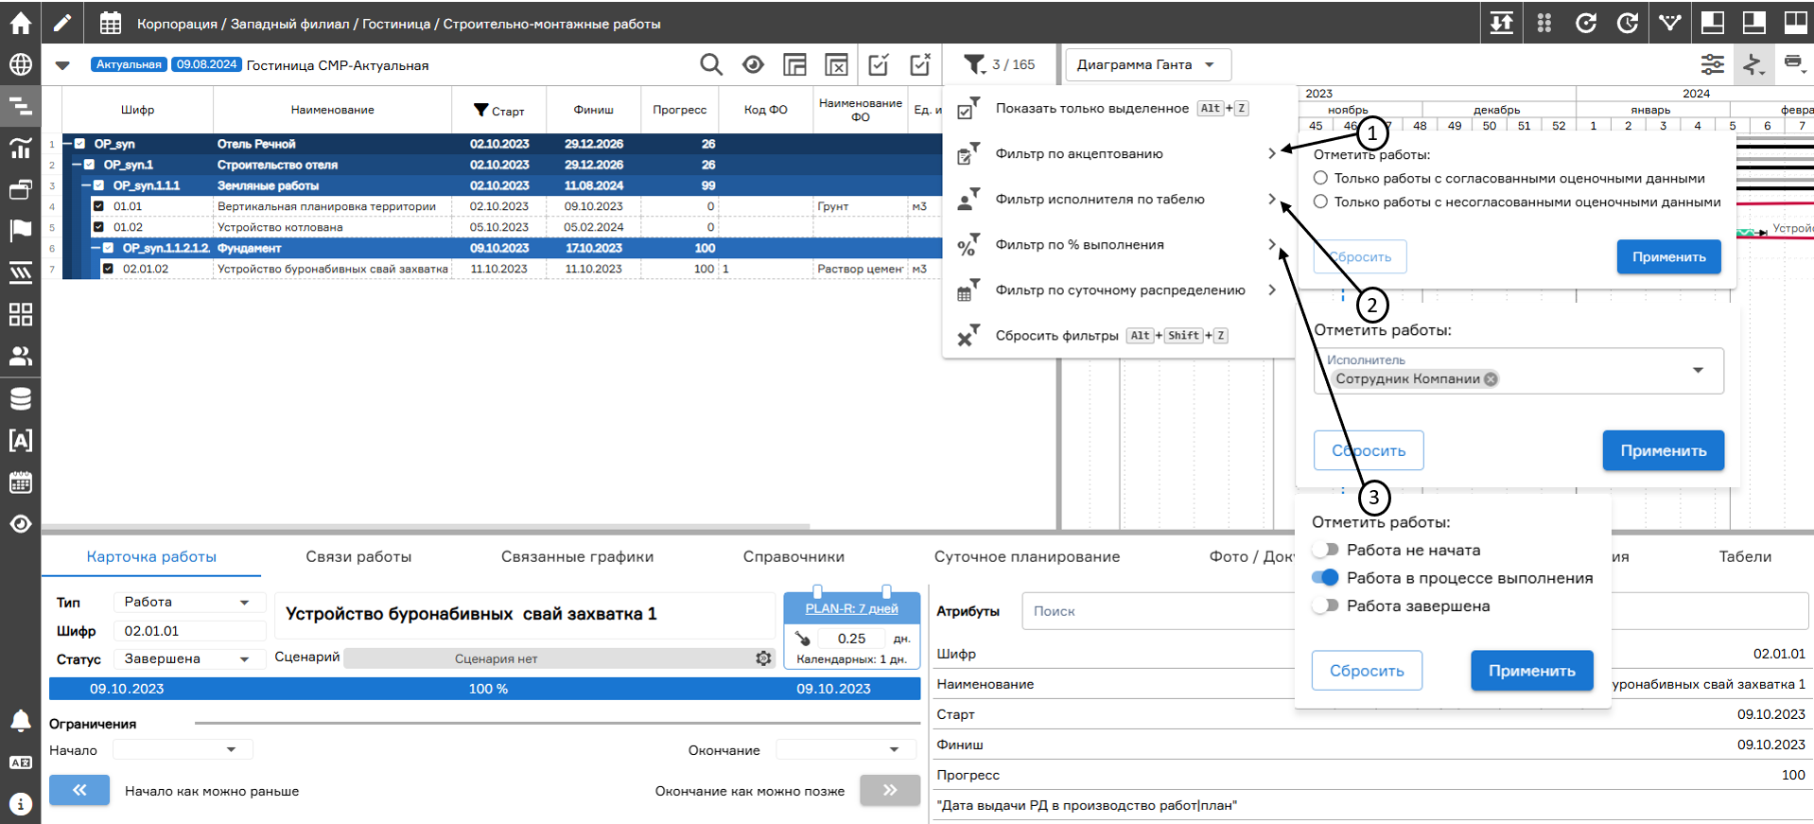The width and height of the screenshot is (1814, 824).
Task: Click Применить in executor filter panel
Action: pos(1663,450)
